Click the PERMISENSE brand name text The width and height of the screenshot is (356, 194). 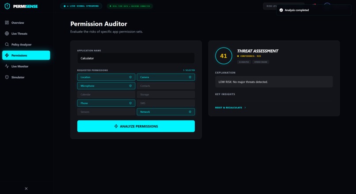pos(26,6)
